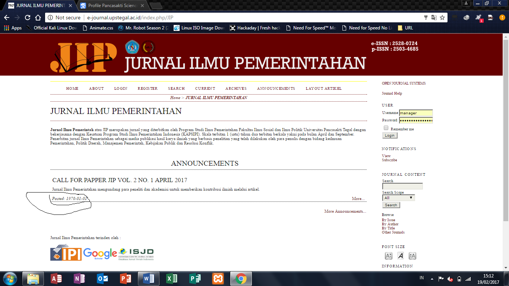Click the journal content Search input field

coord(402,186)
